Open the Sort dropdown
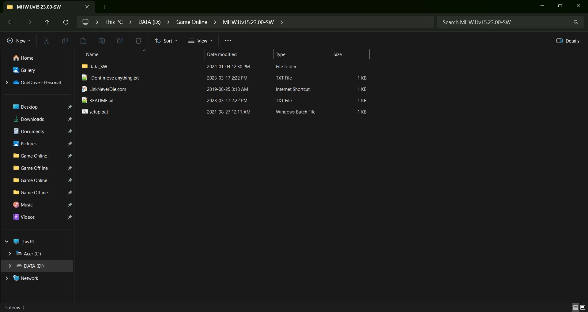The width and height of the screenshot is (588, 312). [166, 41]
